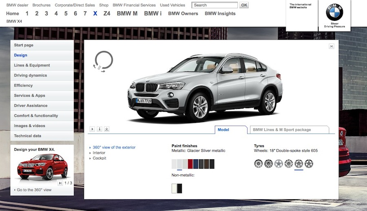The height and width of the screenshot is (211, 367).
Task: Select the red metallic paint swatch
Action: [190, 164]
